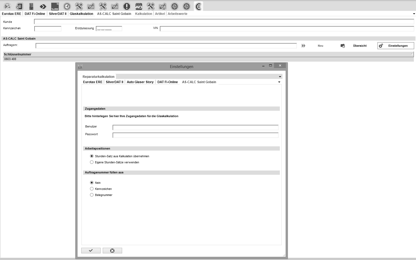
Task: Choose Kennzeichen radio option
Action: coord(92,189)
